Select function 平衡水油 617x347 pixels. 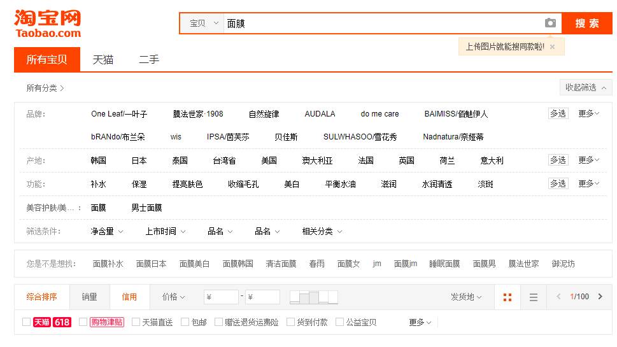(x=341, y=184)
